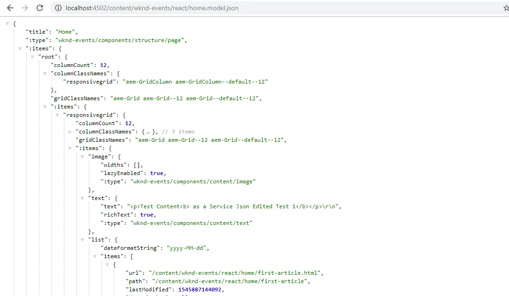Focus the address bar URL
Screen dimensions: 509x296
pyautogui.click(x=152, y=8)
